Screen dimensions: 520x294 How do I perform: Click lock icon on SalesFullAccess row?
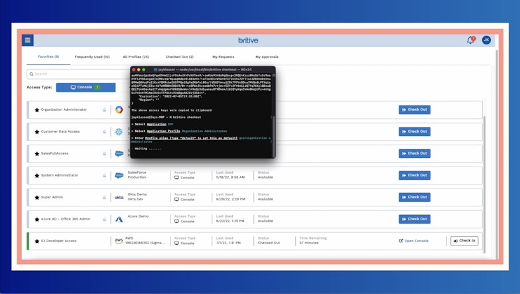pyautogui.click(x=104, y=154)
